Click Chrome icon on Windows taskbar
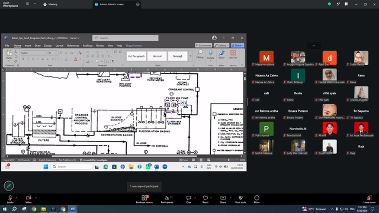This screenshot has height=213, width=379. 34,209
